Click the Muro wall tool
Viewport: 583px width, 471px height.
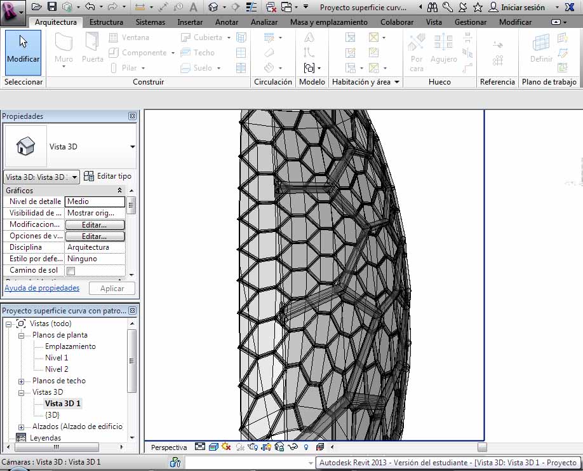coord(64,50)
